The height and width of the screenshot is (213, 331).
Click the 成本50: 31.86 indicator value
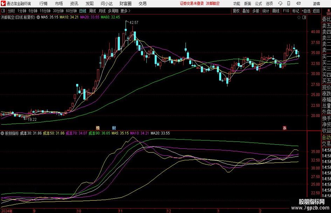54,133
